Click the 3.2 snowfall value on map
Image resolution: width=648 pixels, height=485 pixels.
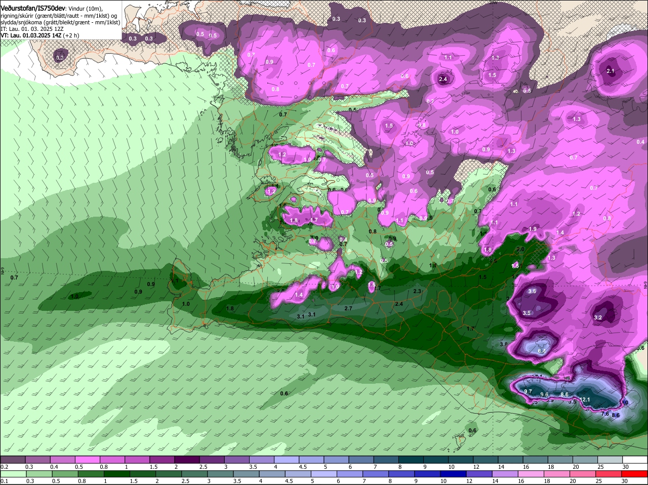click(x=597, y=317)
